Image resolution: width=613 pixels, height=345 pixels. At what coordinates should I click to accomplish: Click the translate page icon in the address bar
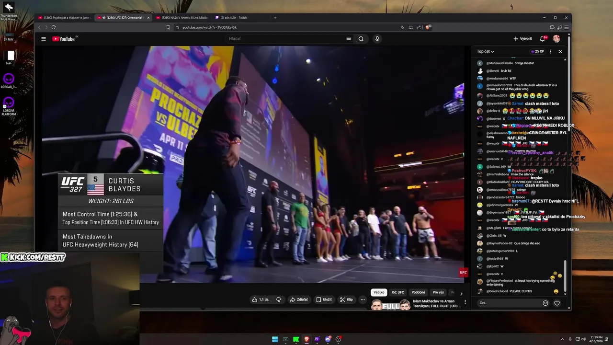(402, 27)
